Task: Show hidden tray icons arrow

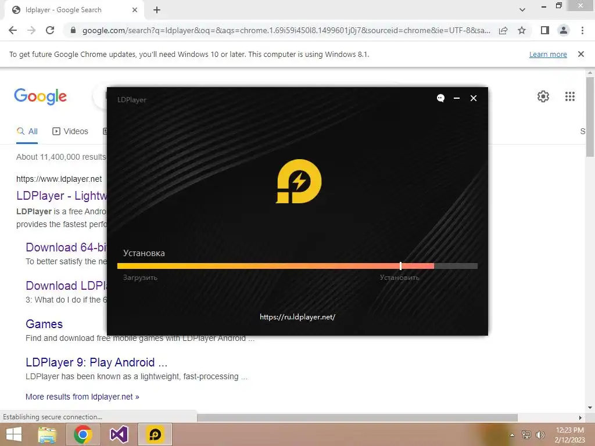Action: (x=512, y=435)
